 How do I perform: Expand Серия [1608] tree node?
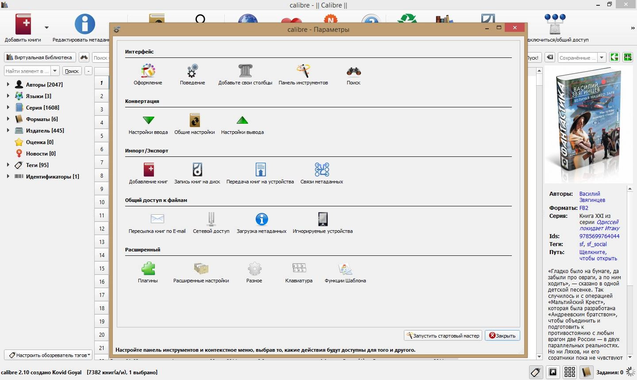point(8,107)
